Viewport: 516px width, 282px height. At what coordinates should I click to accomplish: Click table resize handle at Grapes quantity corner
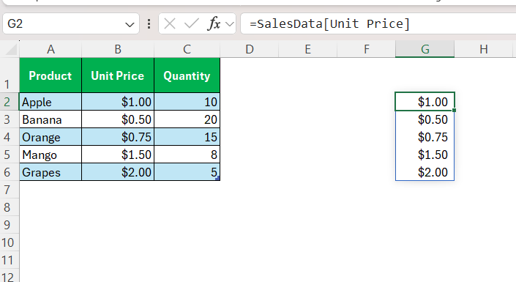tap(217, 178)
